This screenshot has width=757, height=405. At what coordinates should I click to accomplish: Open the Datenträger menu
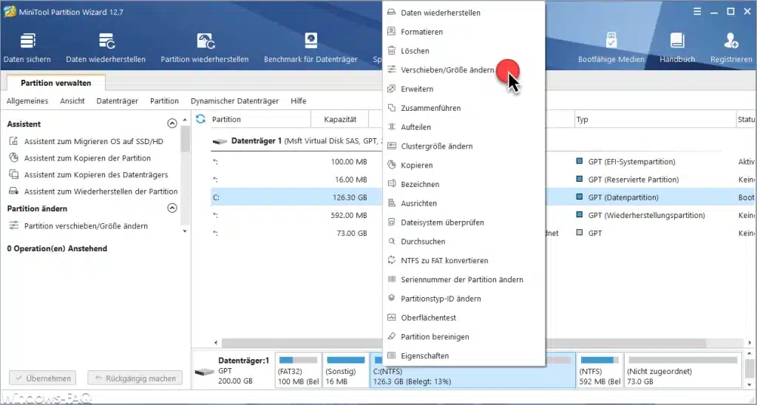[118, 101]
